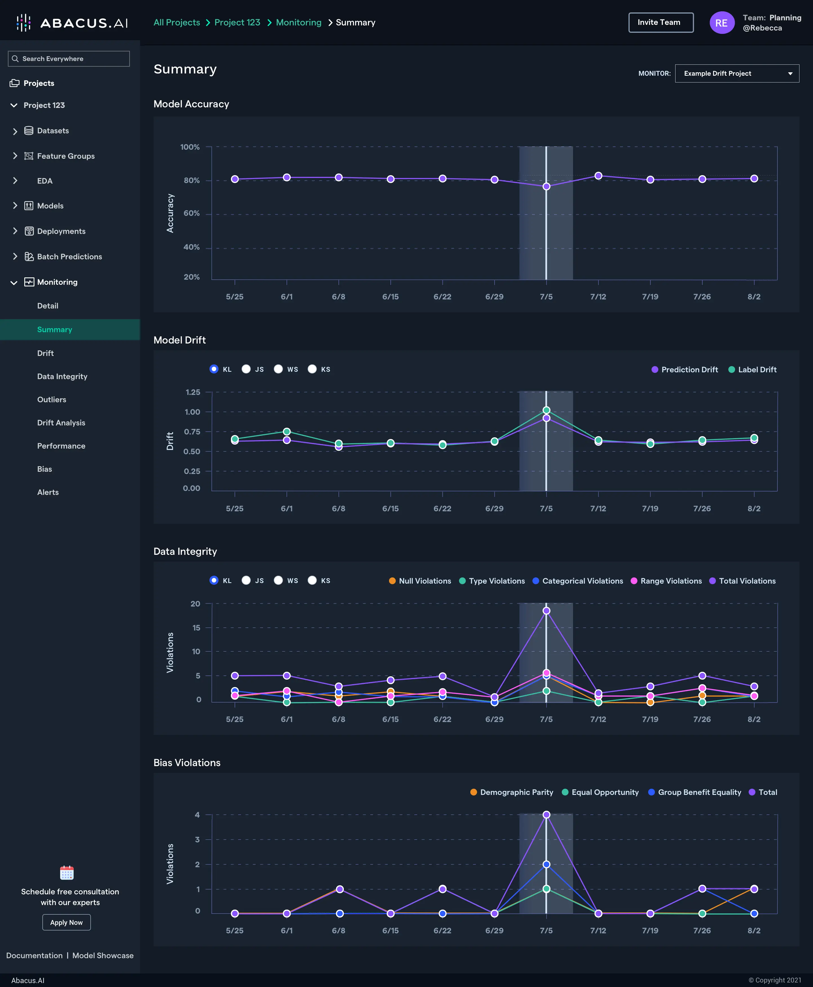Viewport: 813px width, 987px height.
Task: Click the Deployments sidebar icon
Action: (x=29, y=231)
